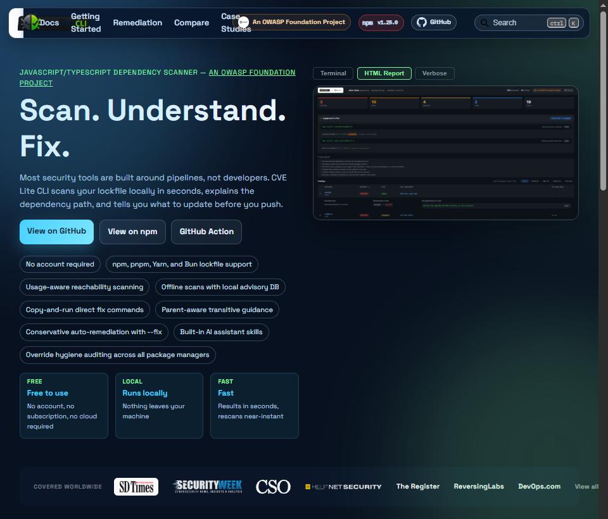Open the DevOps.com press link
The image size is (608, 519).
540,487
